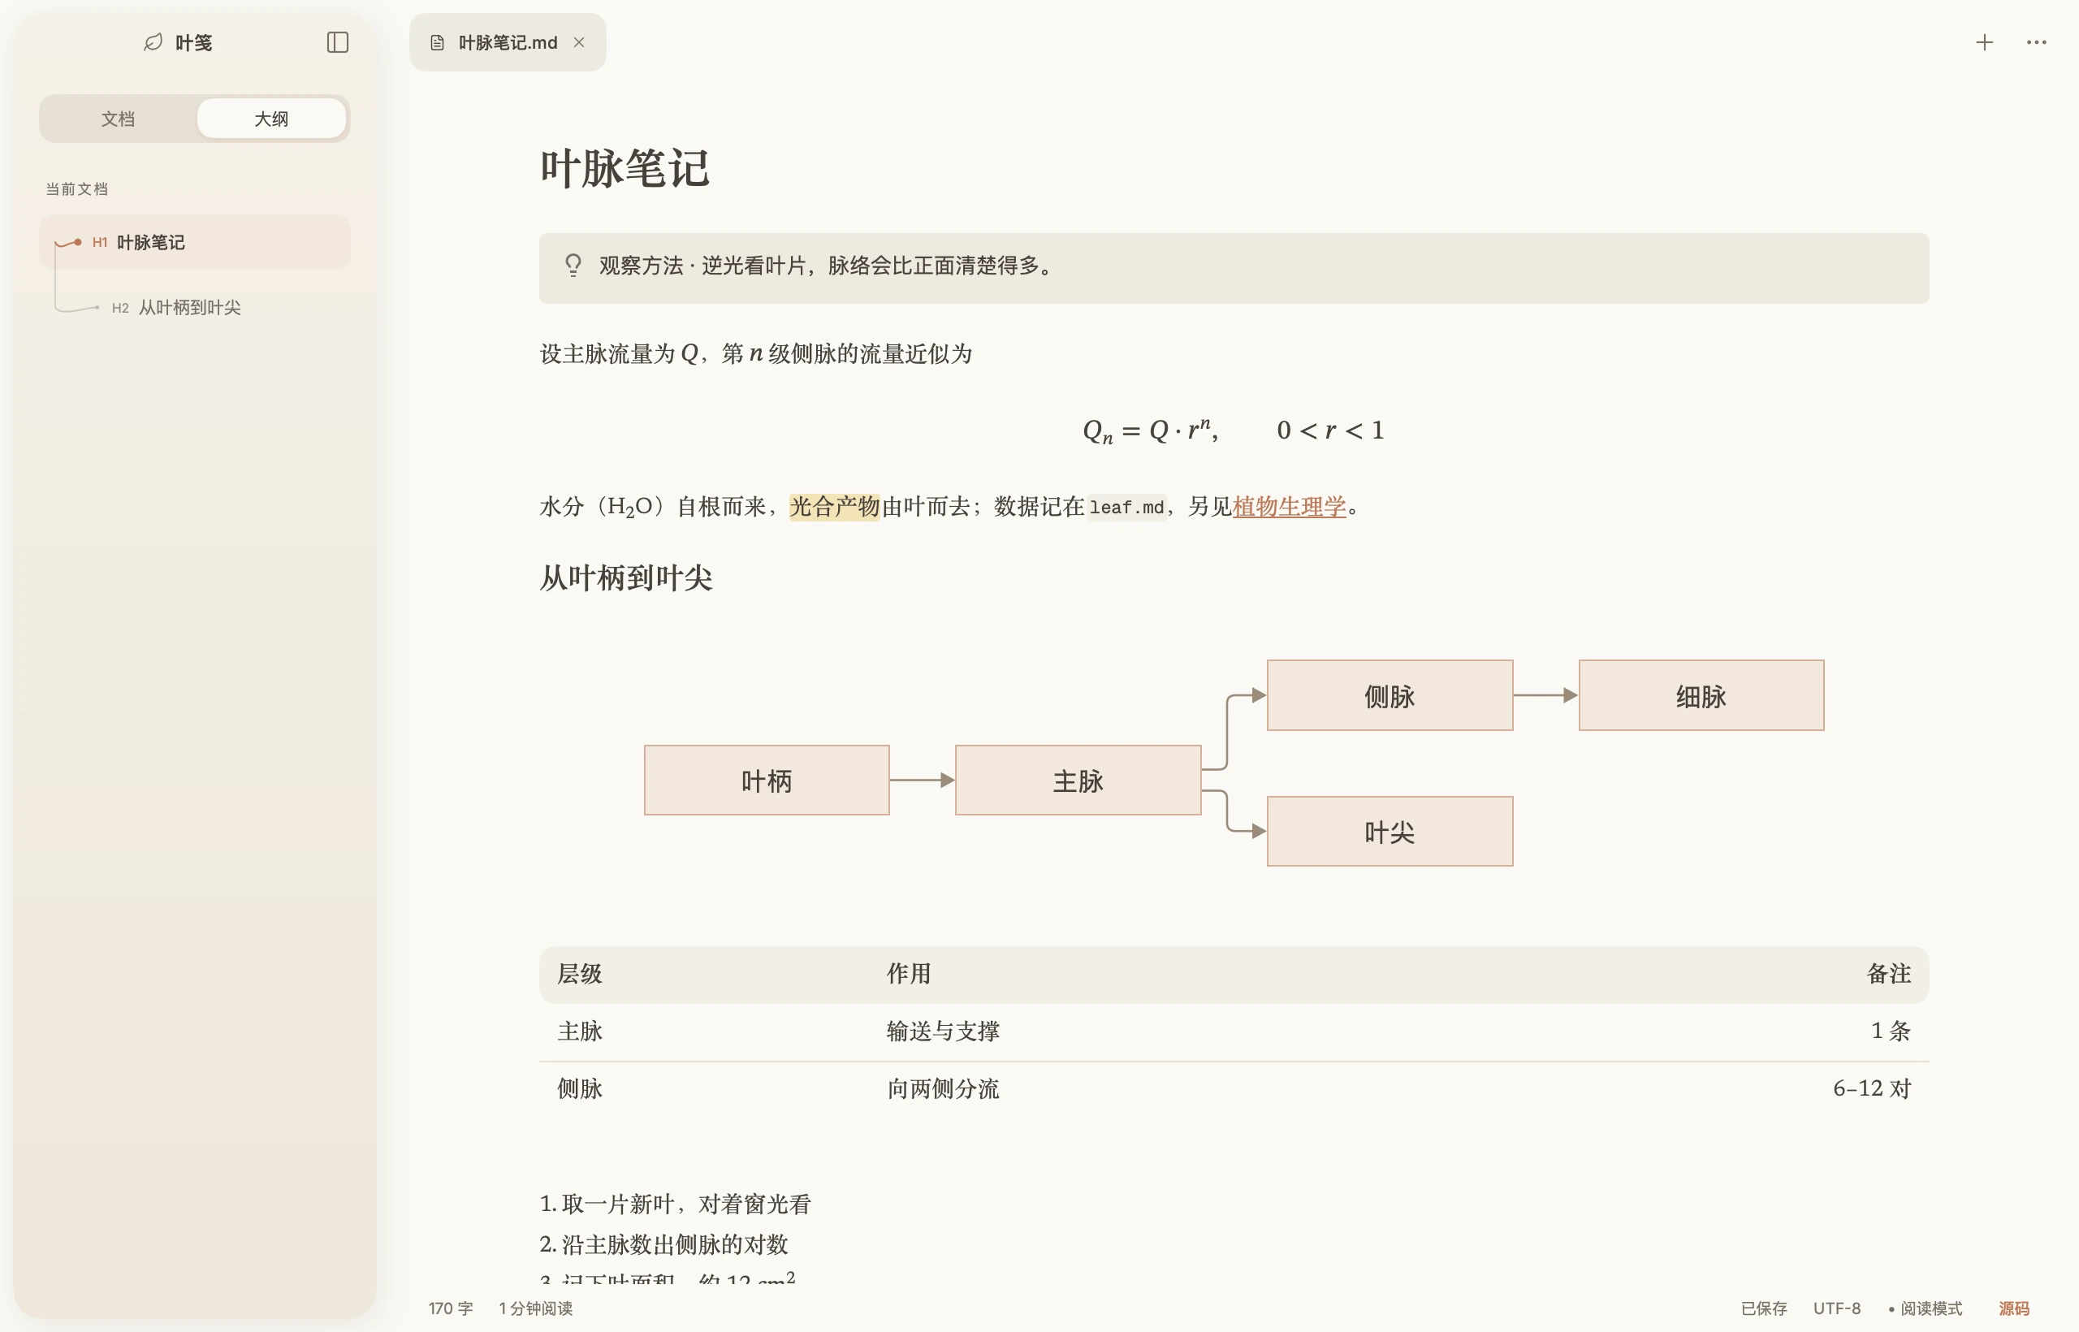Switch to the 文档 sidebar tab
The height and width of the screenshot is (1332, 2079).
click(x=119, y=119)
